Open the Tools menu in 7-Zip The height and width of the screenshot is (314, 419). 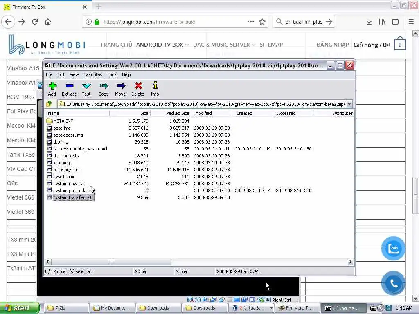point(112,74)
